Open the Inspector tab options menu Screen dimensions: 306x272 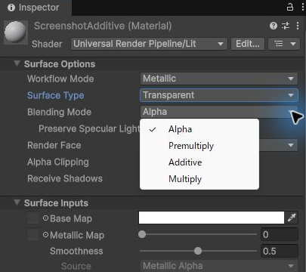click(x=303, y=7)
